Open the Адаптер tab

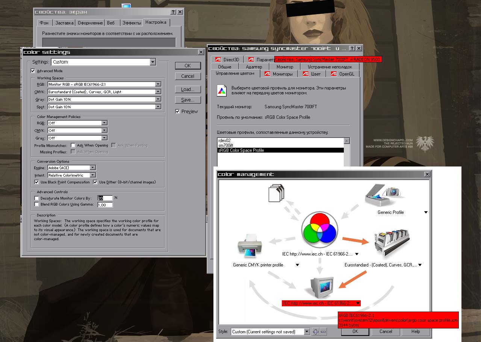(x=254, y=67)
